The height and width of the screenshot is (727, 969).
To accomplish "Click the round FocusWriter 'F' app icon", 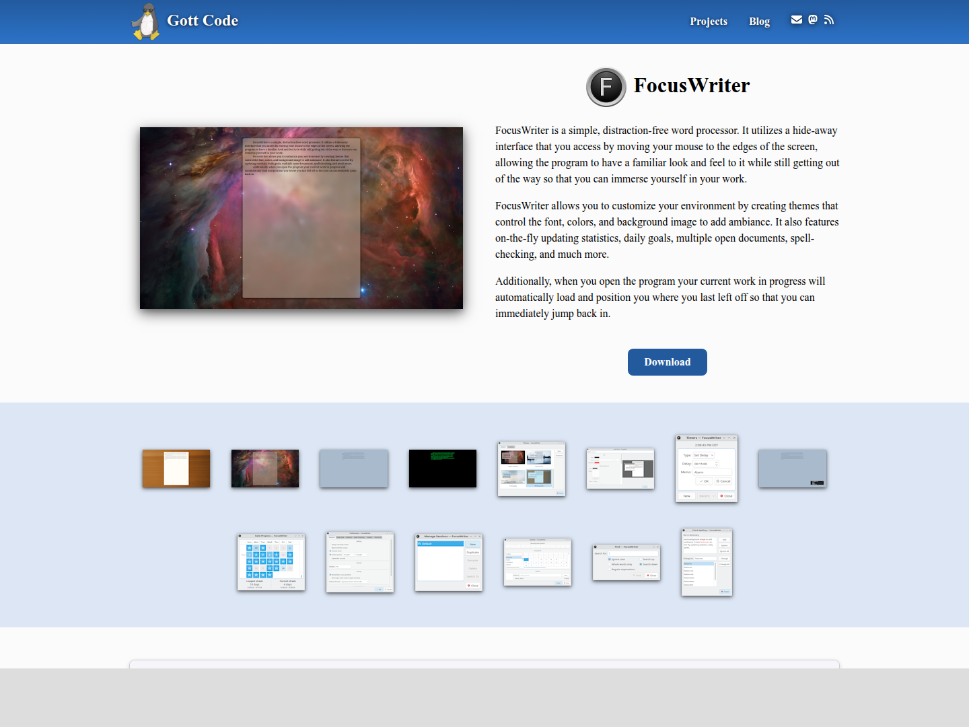I will (x=606, y=87).
